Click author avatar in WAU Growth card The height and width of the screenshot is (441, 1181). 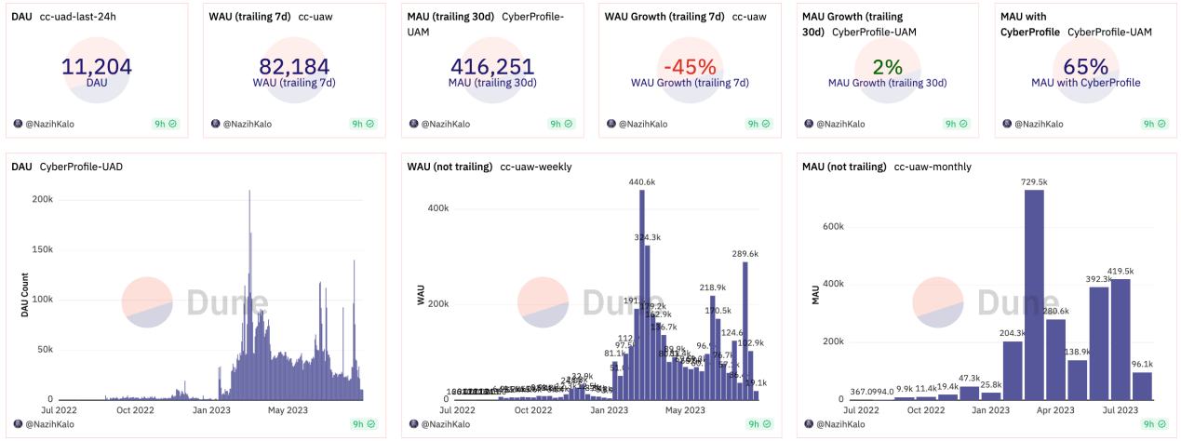point(610,124)
